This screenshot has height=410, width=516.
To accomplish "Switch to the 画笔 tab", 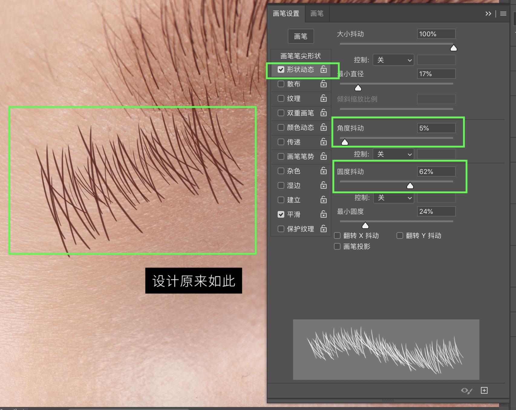I will [x=317, y=13].
